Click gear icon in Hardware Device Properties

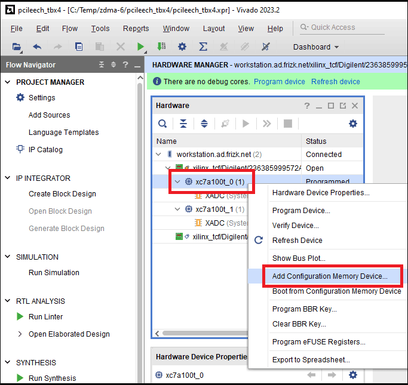tap(353, 375)
